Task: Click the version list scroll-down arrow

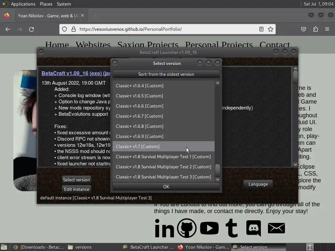Action: point(218,179)
